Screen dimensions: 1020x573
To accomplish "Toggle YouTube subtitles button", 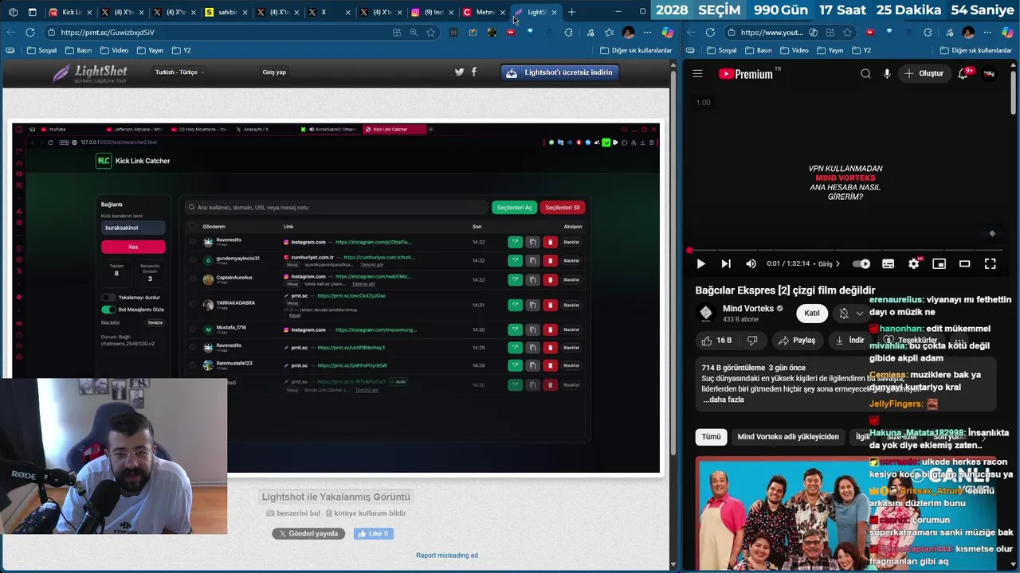I will click(x=889, y=263).
